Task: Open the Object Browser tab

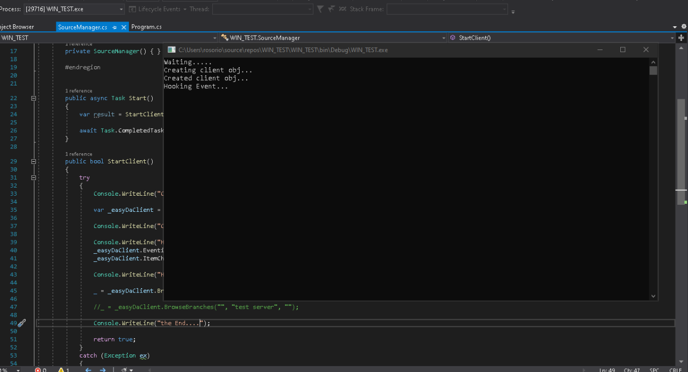Action: click(x=16, y=27)
